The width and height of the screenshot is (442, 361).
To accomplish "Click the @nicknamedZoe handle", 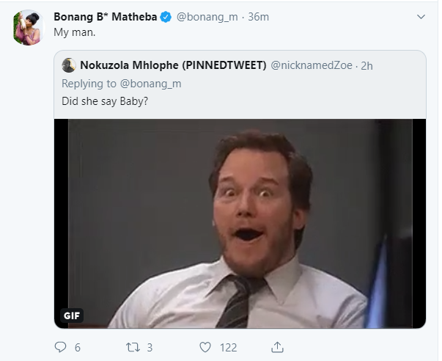I will click(311, 65).
